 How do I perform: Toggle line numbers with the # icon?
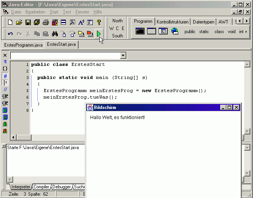click(5, 76)
